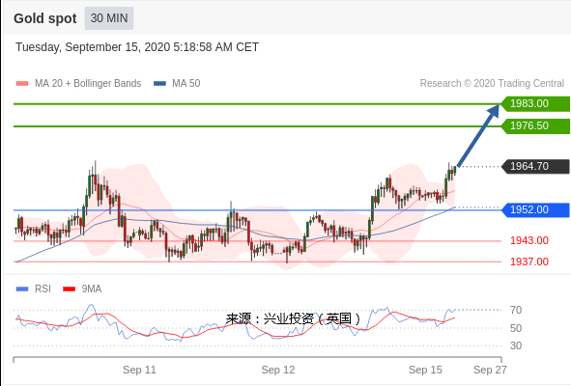The width and height of the screenshot is (571, 386).
Task: Click the blue MA 50 legend swatch
Action: click(159, 84)
